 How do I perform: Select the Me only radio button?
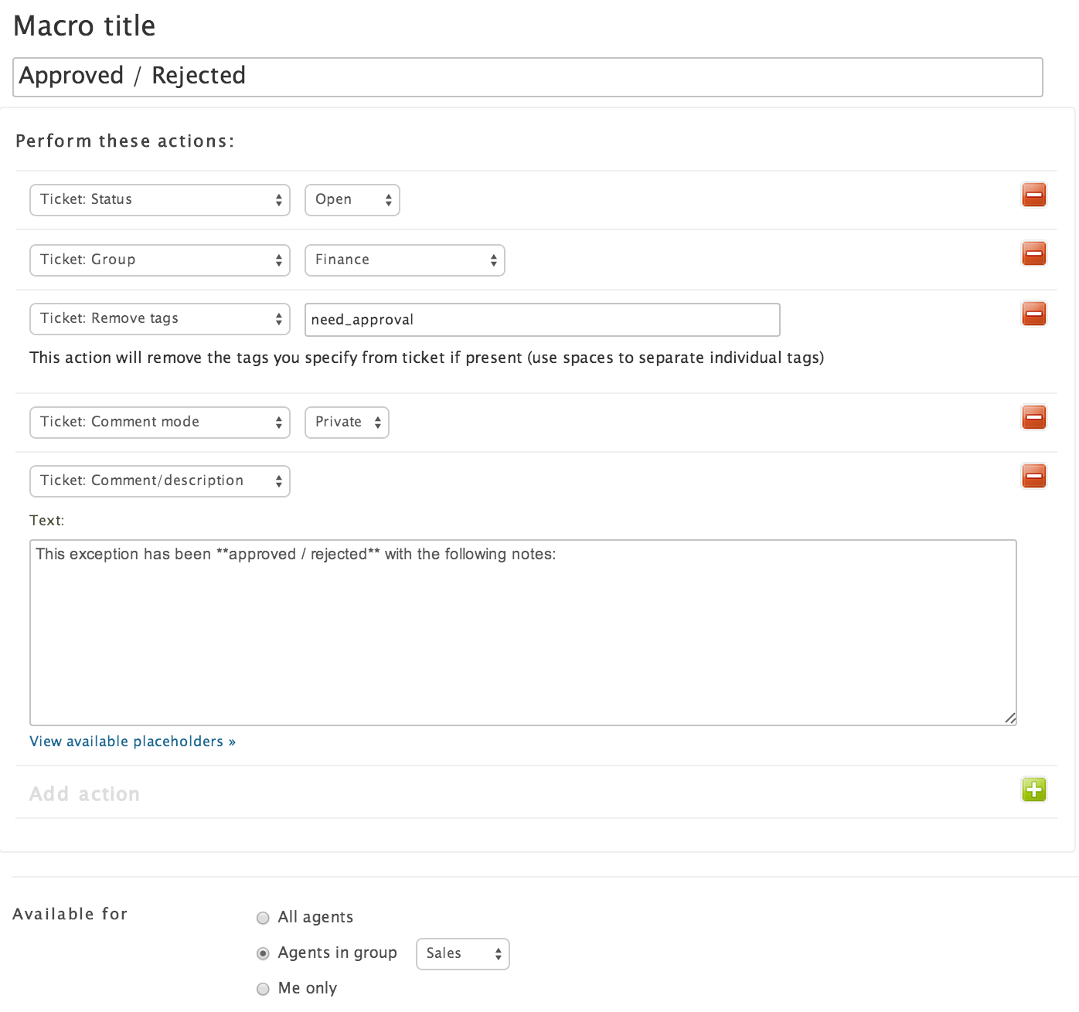(263, 989)
